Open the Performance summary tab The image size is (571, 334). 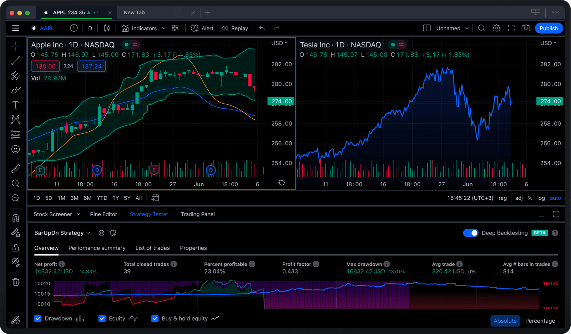pos(97,248)
